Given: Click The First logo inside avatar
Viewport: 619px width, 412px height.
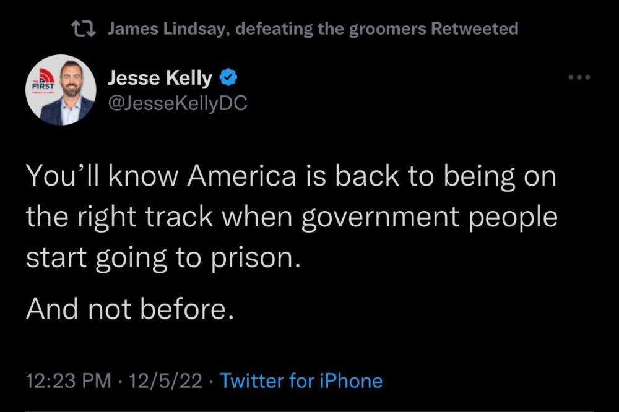Looking at the screenshot, I should click(x=43, y=81).
